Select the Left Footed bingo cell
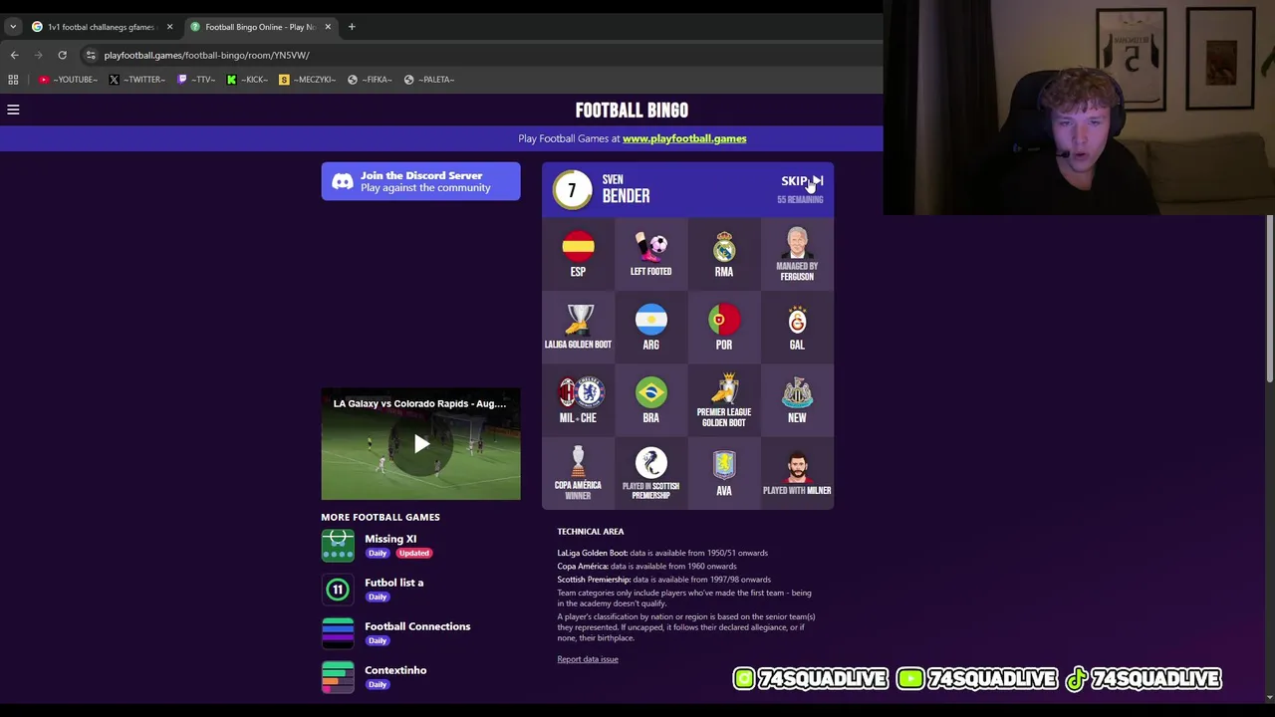Screen dimensions: 1275x717 (650, 254)
